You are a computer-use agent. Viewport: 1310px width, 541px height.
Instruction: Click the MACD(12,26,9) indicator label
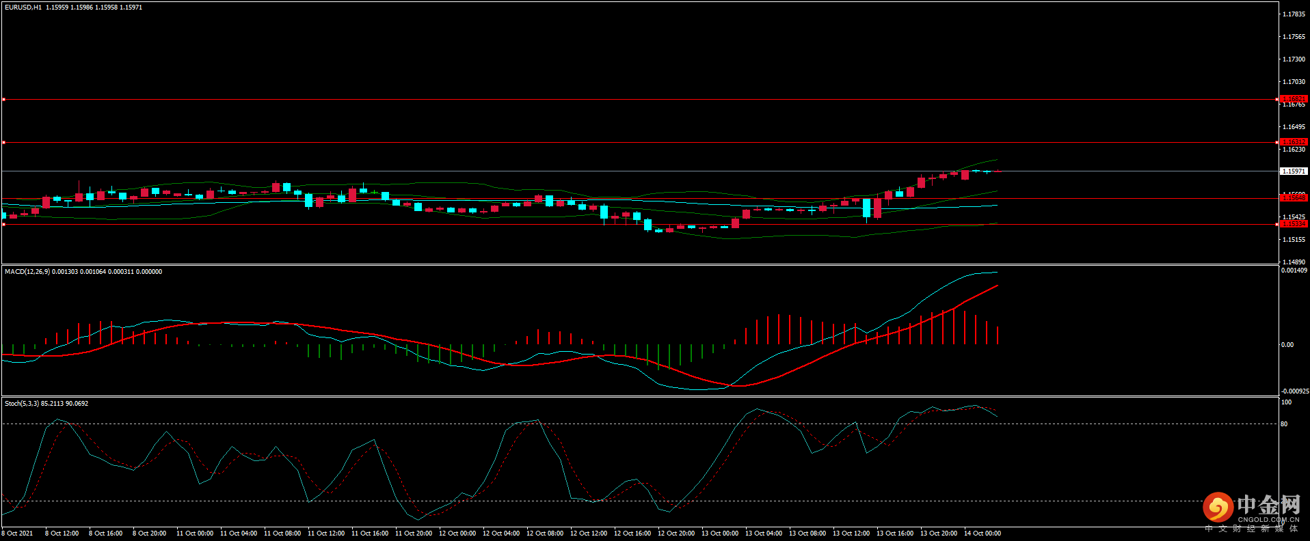27,272
